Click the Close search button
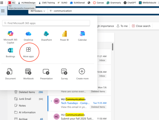Image resolution: width=159 pixels, height=120 pixels. pyautogui.click(x=141, y=26)
